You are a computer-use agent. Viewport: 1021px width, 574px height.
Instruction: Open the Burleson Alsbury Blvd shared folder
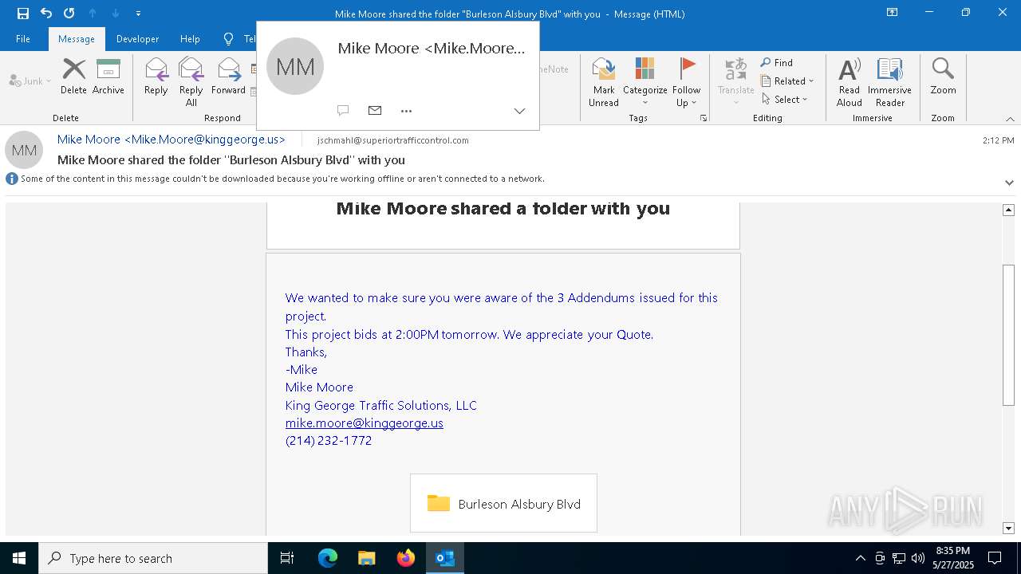pyautogui.click(x=503, y=504)
